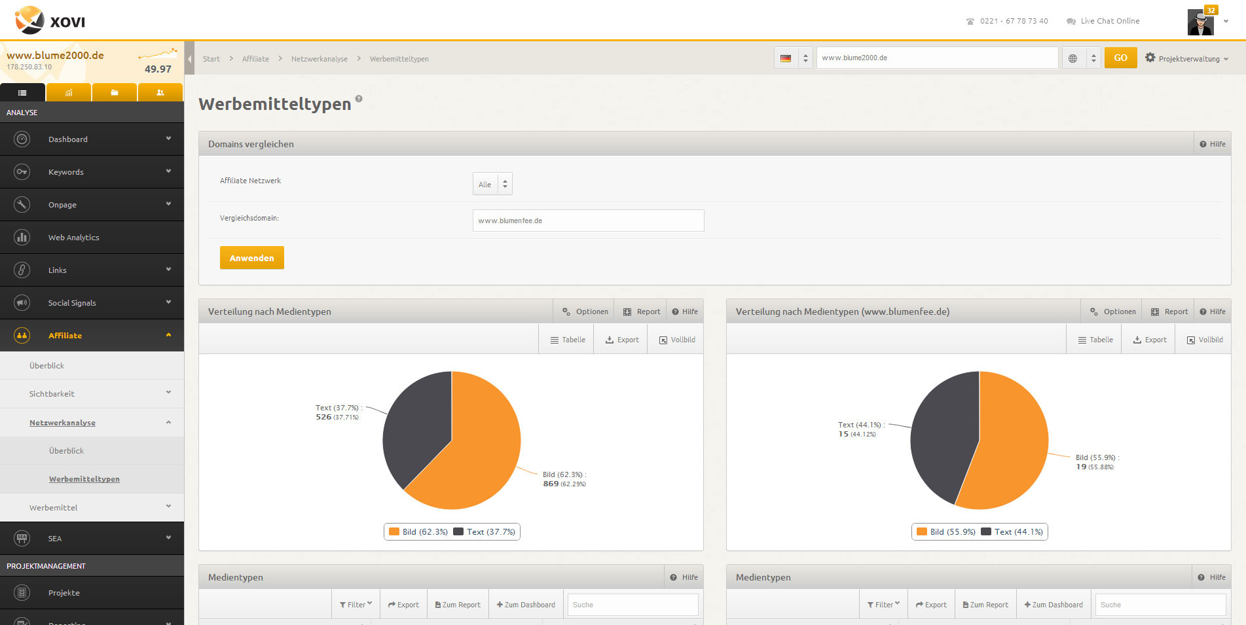
Task: Click the user avatar picture
Action: [1200, 22]
